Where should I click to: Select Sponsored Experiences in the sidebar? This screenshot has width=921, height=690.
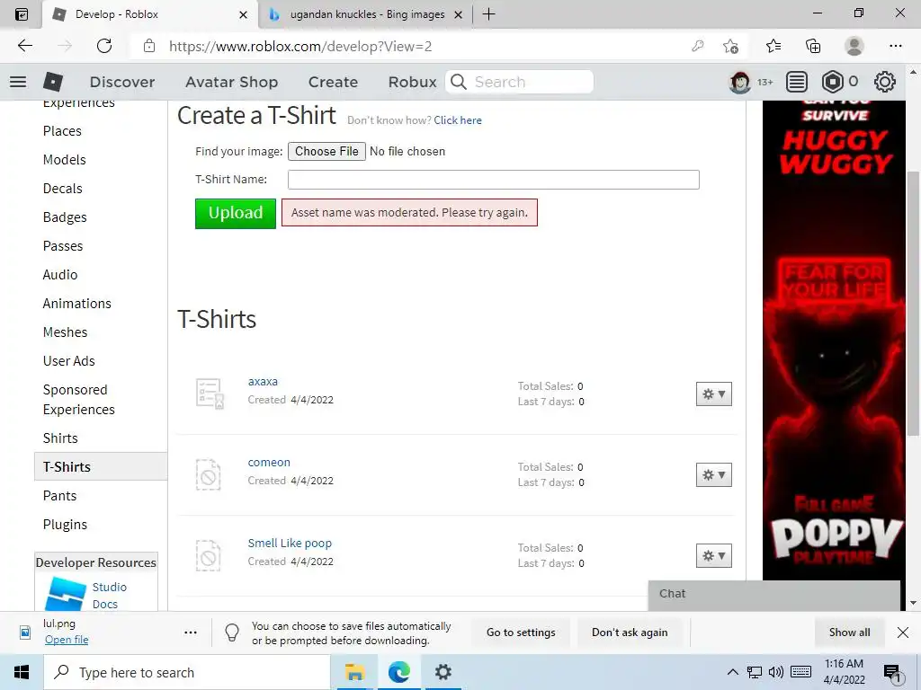coord(79,400)
